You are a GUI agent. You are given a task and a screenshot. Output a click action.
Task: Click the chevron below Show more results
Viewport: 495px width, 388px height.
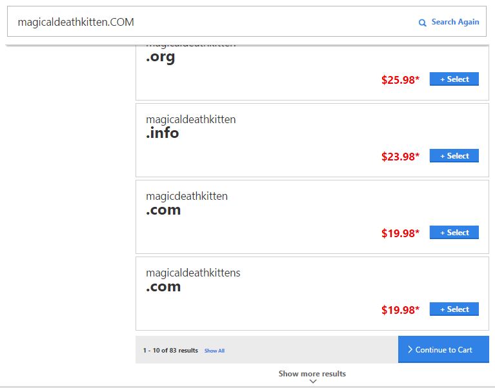pos(313,382)
